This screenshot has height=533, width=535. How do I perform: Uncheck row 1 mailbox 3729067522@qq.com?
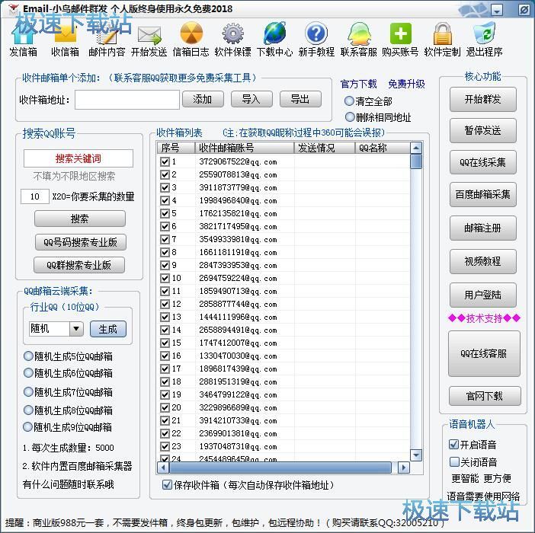(165, 161)
